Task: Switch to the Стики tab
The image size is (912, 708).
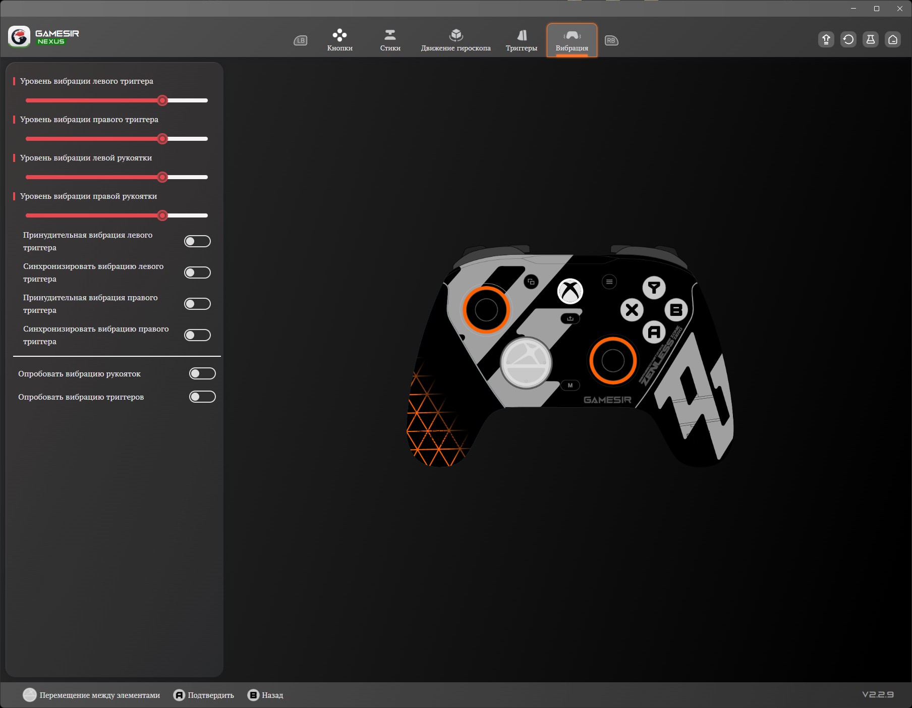Action: pyautogui.click(x=390, y=40)
